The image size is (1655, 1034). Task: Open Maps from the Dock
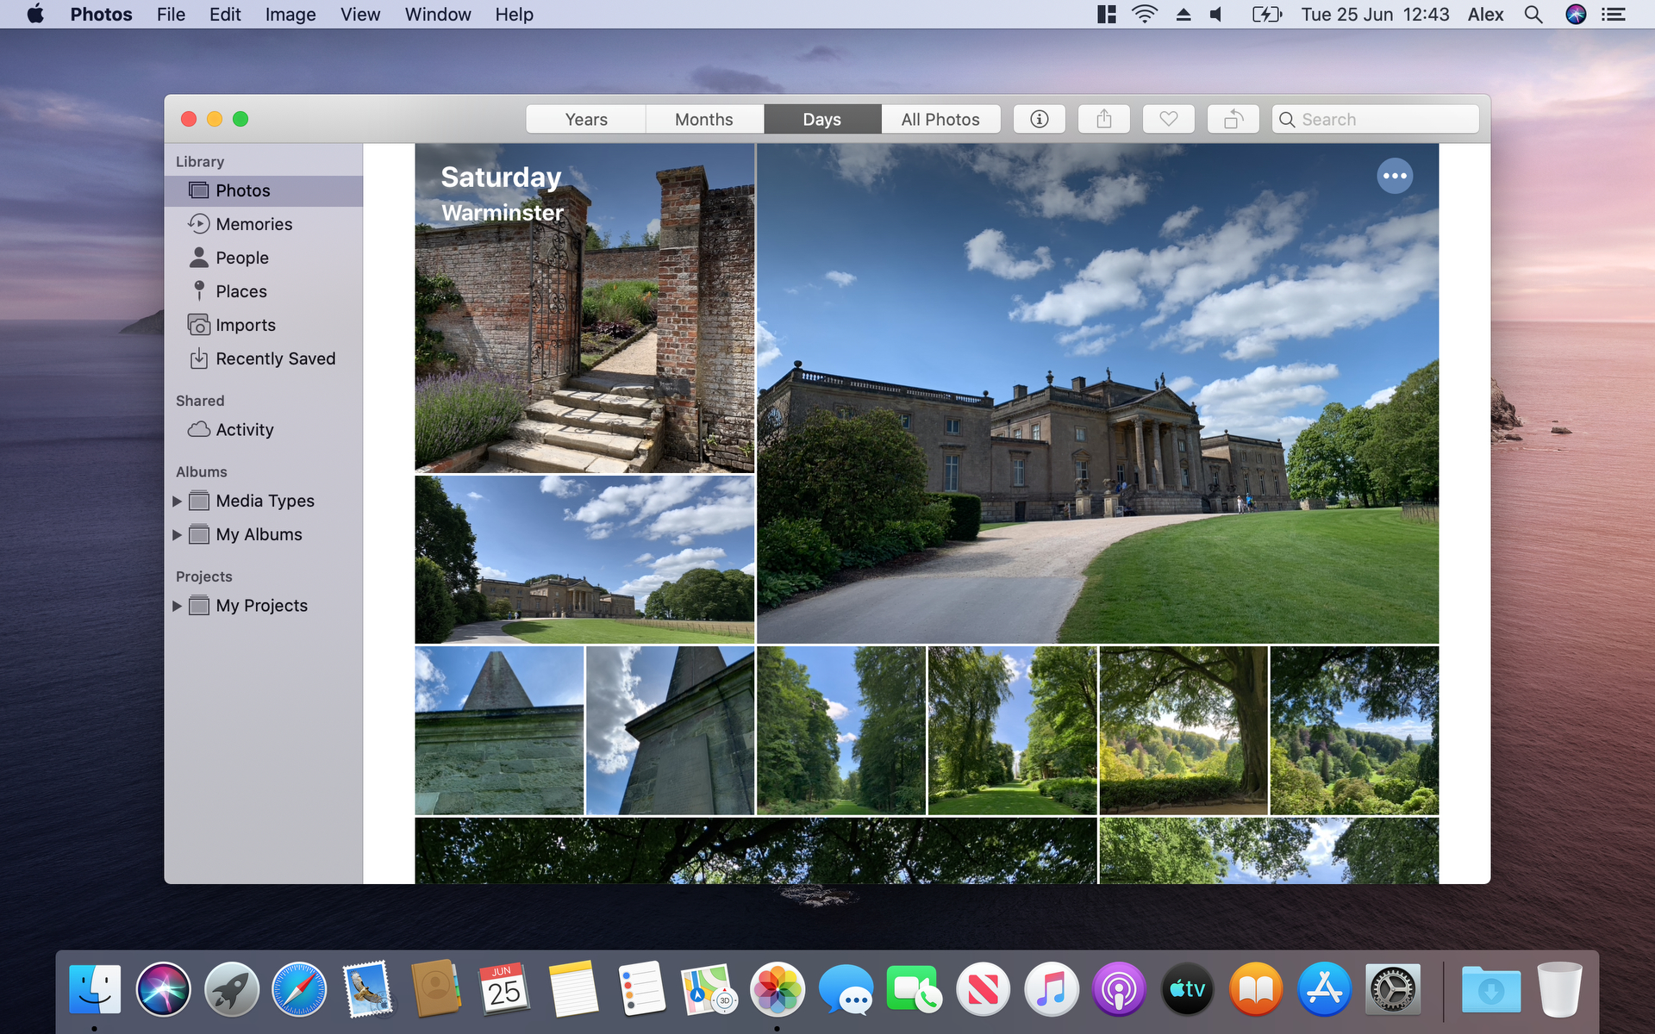[x=709, y=989]
